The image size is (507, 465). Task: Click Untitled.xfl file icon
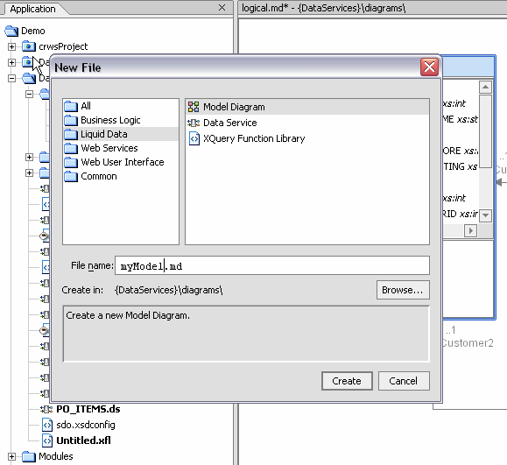point(47,440)
